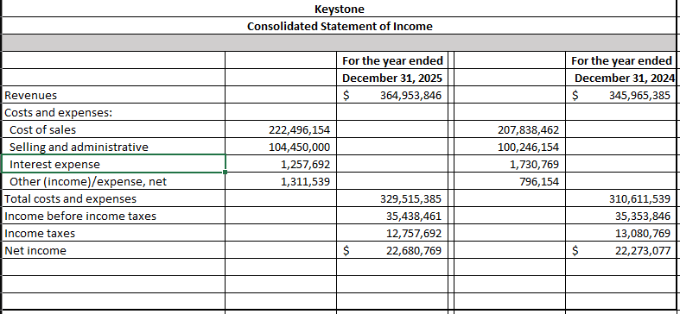Image resolution: width=680 pixels, height=314 pixels.
Task: Click the 'Costs and expenses:' label cell
Action: [114, 113]
